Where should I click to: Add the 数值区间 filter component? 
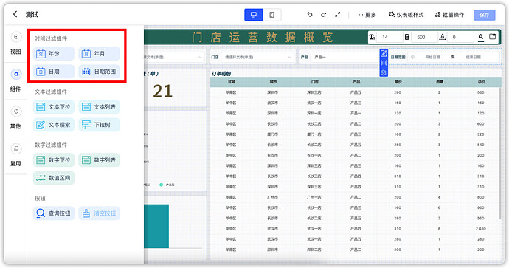[54, 178]
